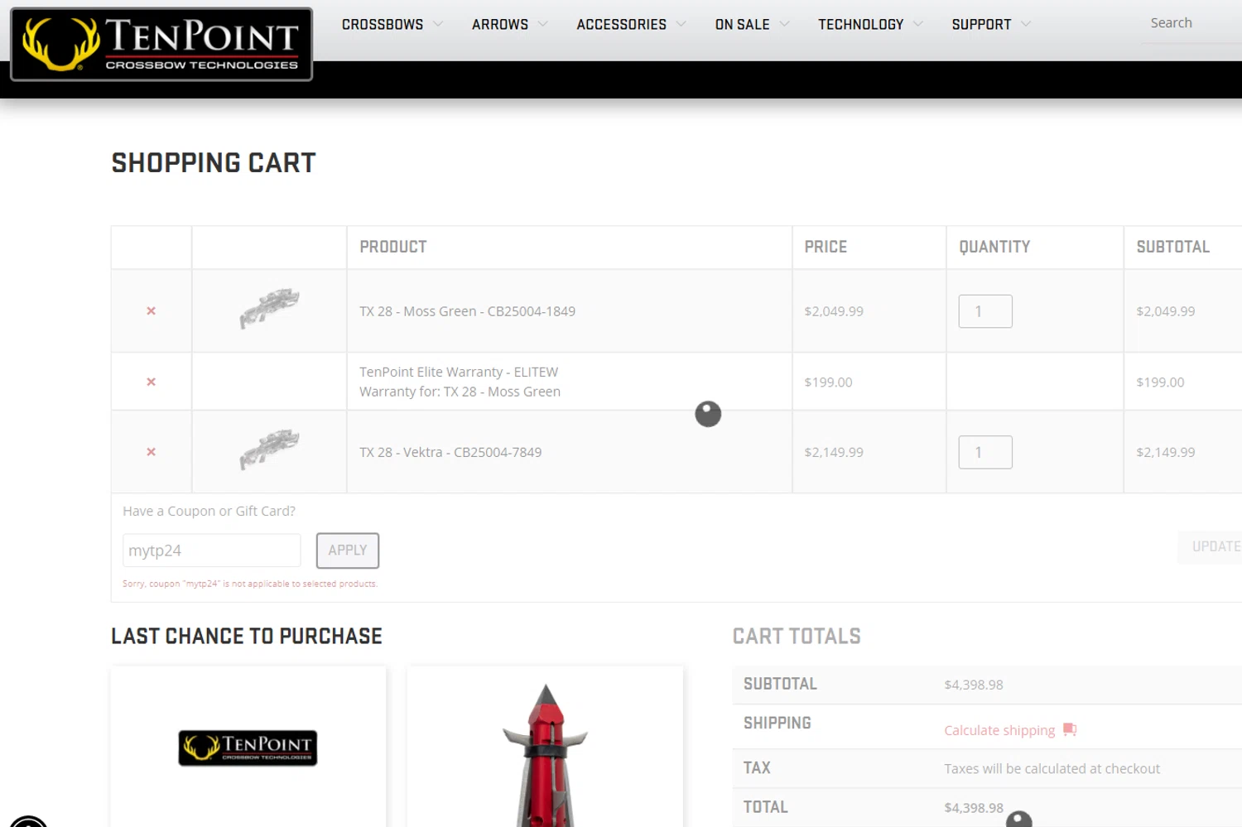Open TX 28 - Moss Green product link
1242x827 pixels.
click(x=467, y=311)
